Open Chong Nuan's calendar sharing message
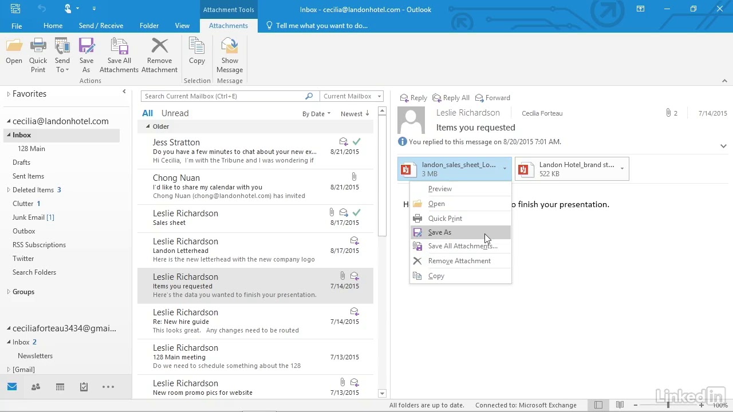Viewport: 733px width, 412px height. coord(255,187)
